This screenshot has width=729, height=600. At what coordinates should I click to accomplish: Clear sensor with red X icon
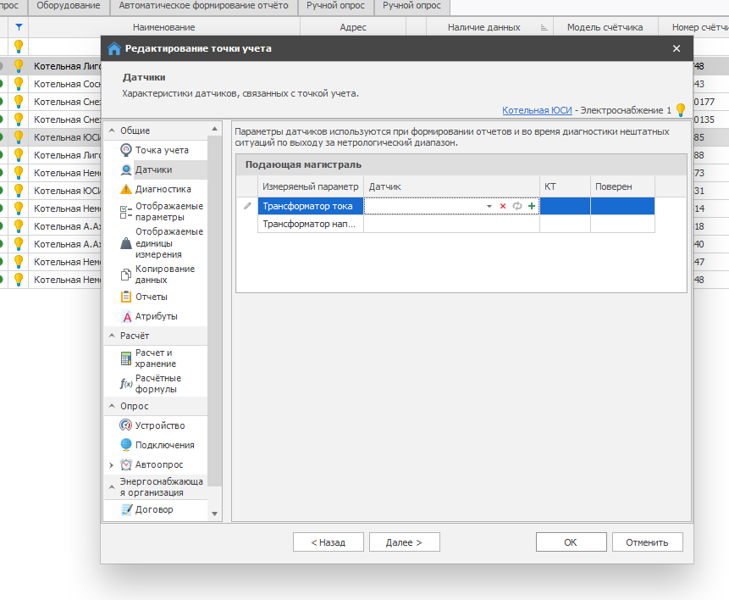click(503, 206)
